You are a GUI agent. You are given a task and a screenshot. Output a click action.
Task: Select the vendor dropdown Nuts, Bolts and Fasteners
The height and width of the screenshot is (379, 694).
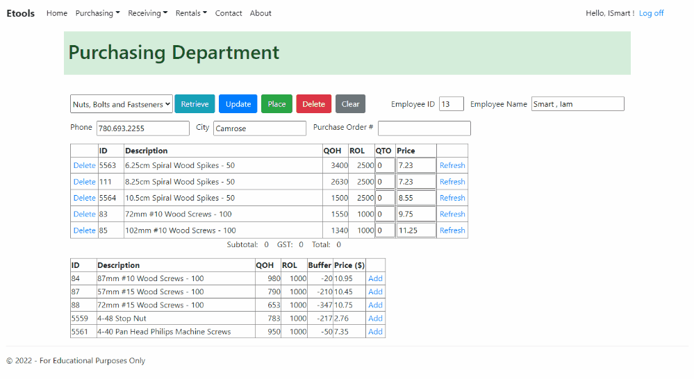point(122,104)
